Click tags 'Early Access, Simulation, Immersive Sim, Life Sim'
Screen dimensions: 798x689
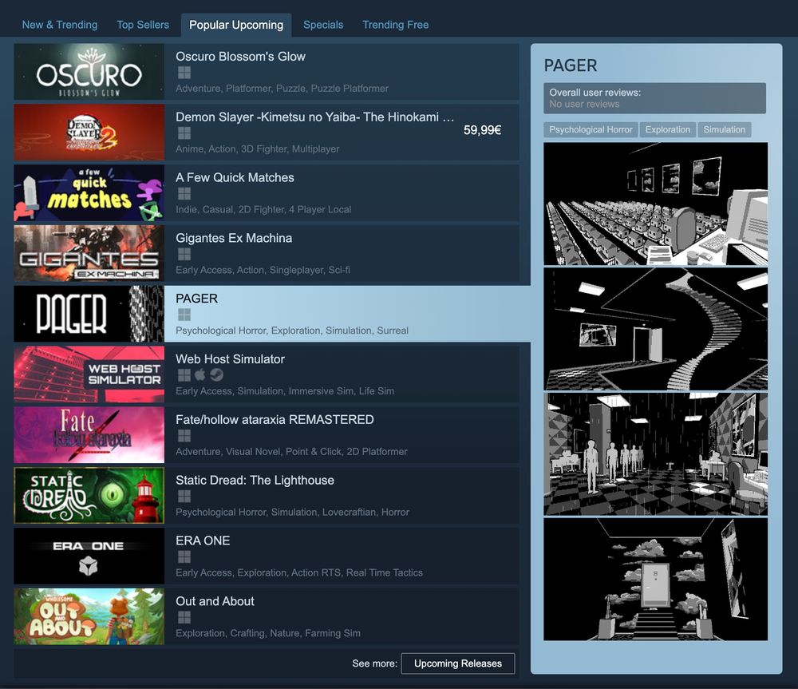click(x=285, y=391)
